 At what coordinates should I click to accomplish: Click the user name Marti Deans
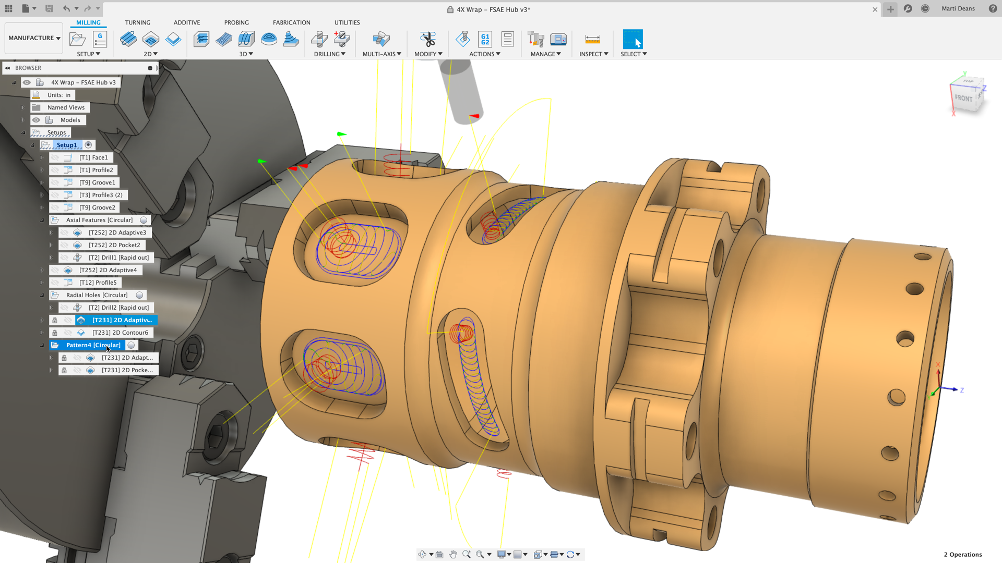(x=958, y=8)
